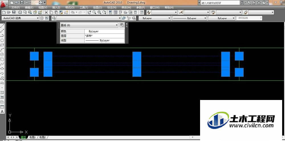Click the Workspace Settings gear icon
The image size is (285, 141).
42,18
